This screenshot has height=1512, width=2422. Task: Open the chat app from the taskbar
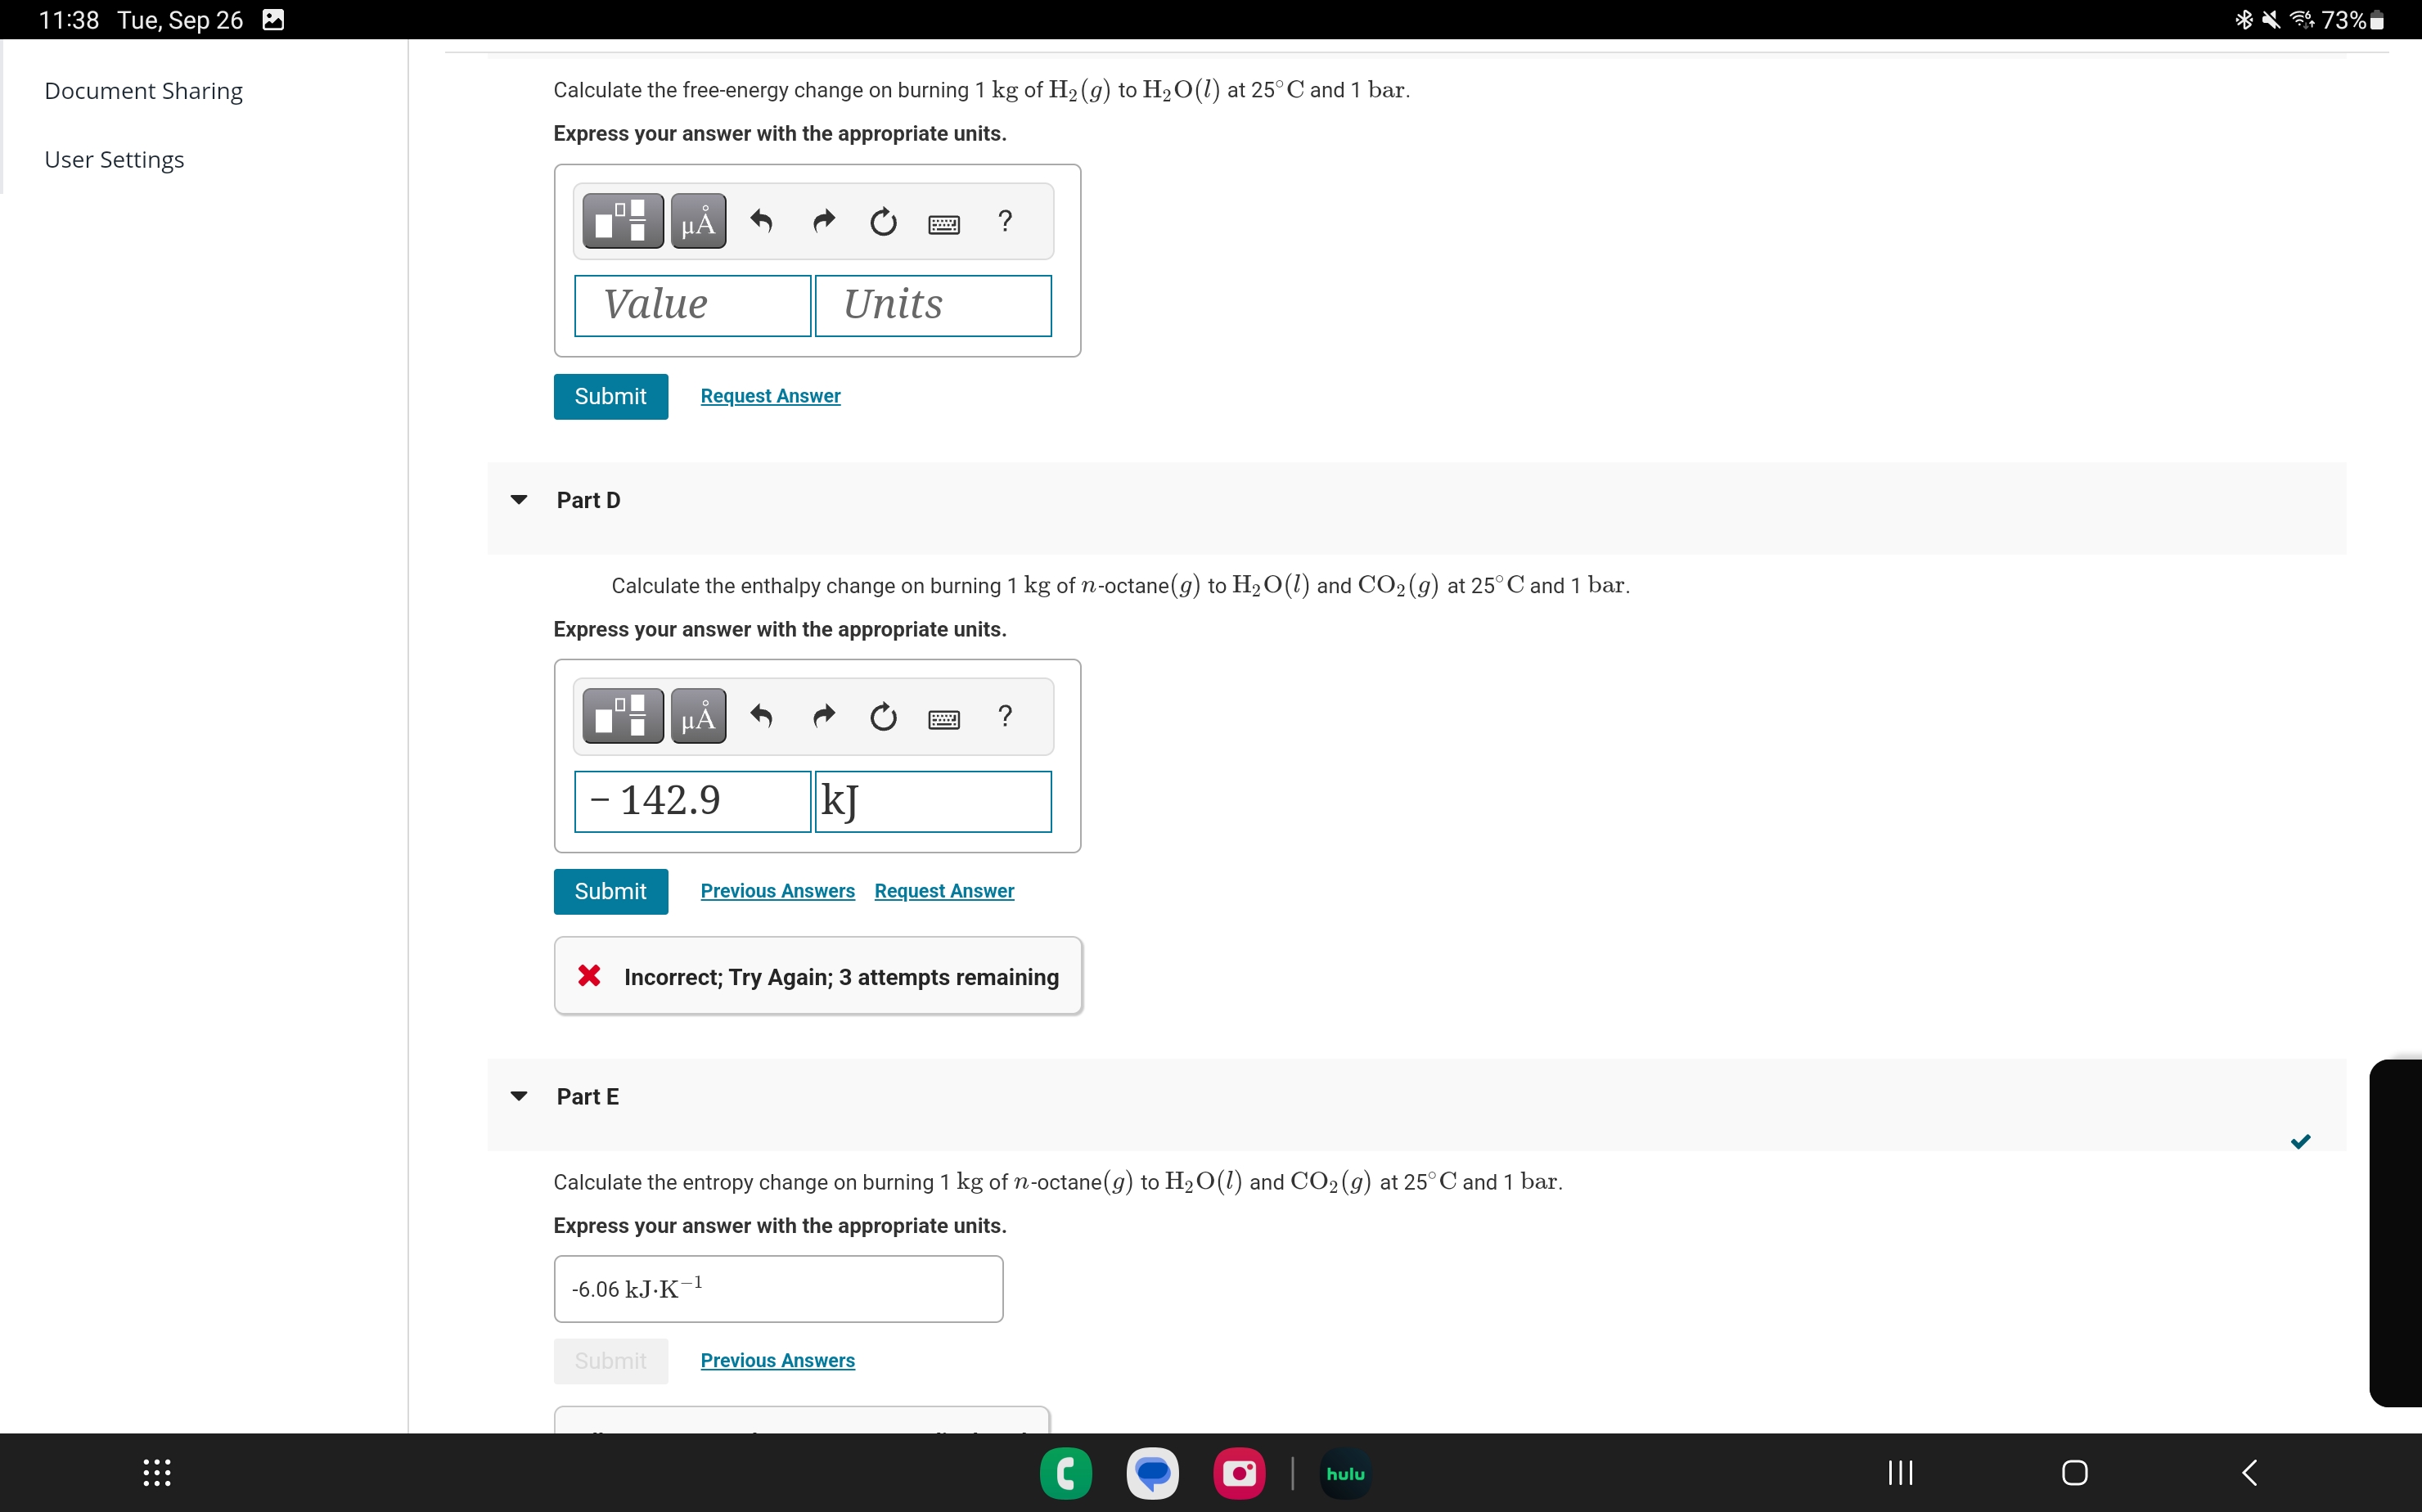1152,1473
